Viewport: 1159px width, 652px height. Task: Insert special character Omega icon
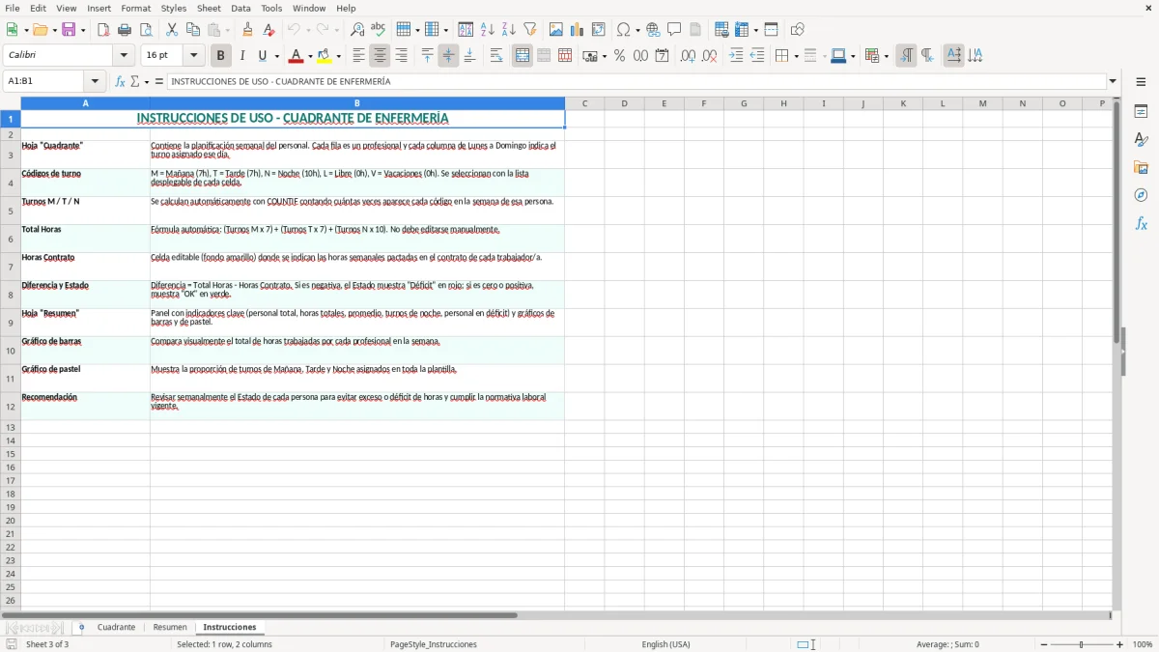(624, 30)
